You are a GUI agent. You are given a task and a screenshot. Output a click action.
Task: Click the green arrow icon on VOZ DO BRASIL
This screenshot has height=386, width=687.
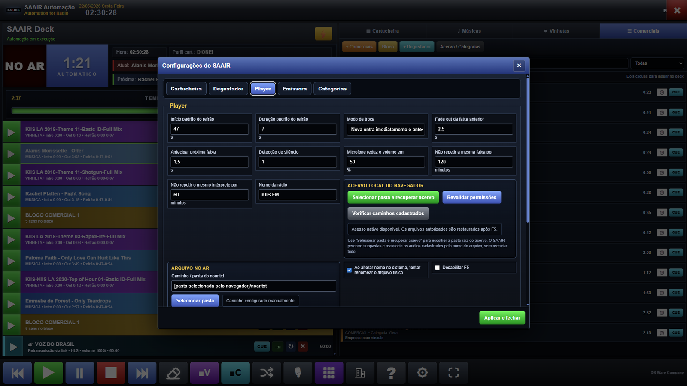(x=278, y=347)
